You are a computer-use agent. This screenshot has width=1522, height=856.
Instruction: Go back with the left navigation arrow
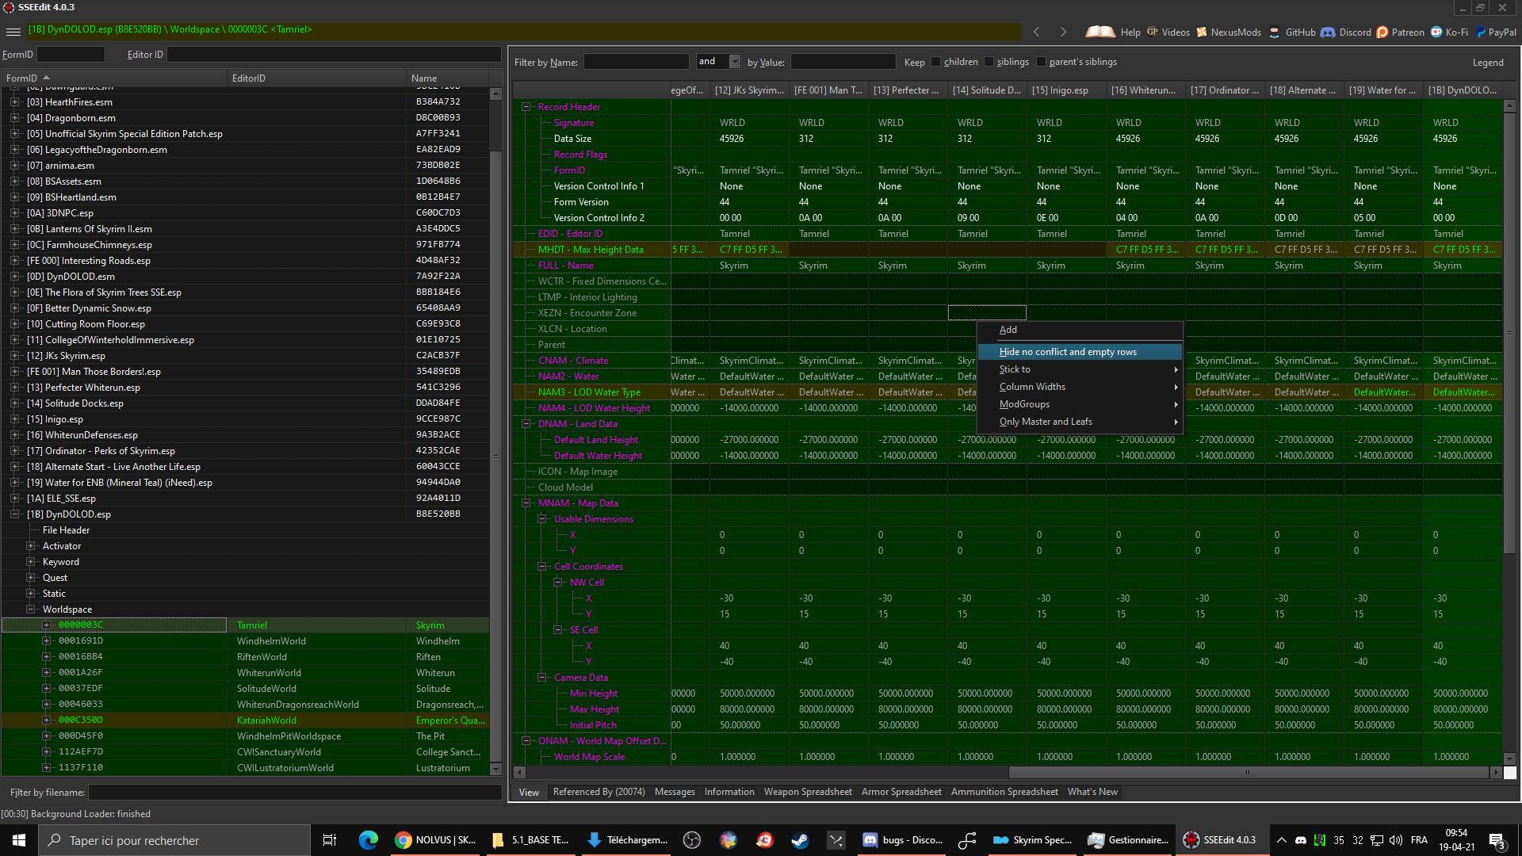pos(1036,32)
